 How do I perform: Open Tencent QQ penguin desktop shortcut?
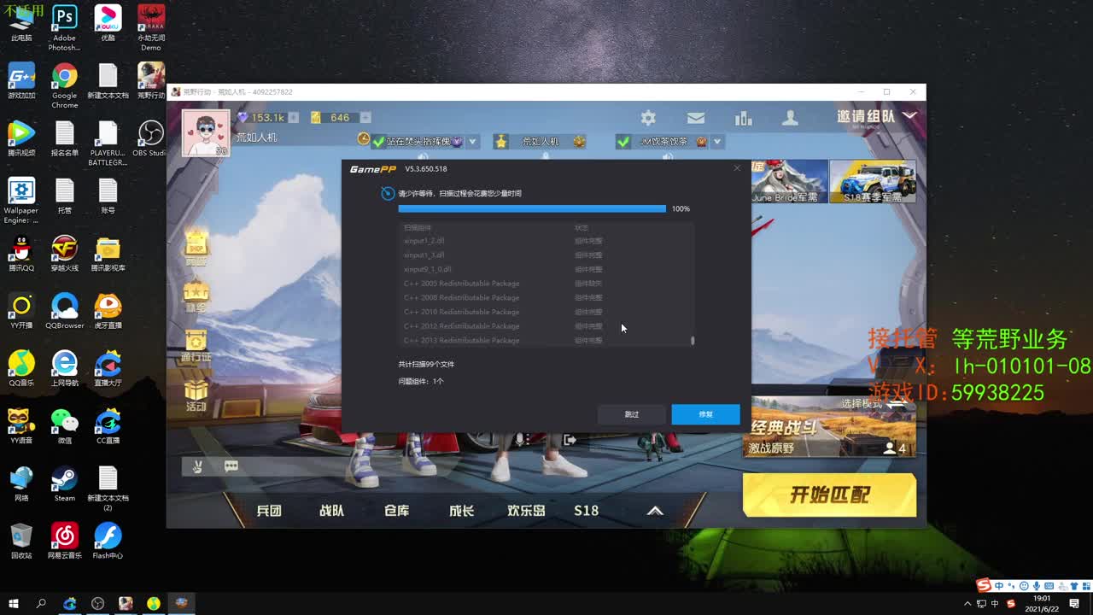[x=21, y=254]
